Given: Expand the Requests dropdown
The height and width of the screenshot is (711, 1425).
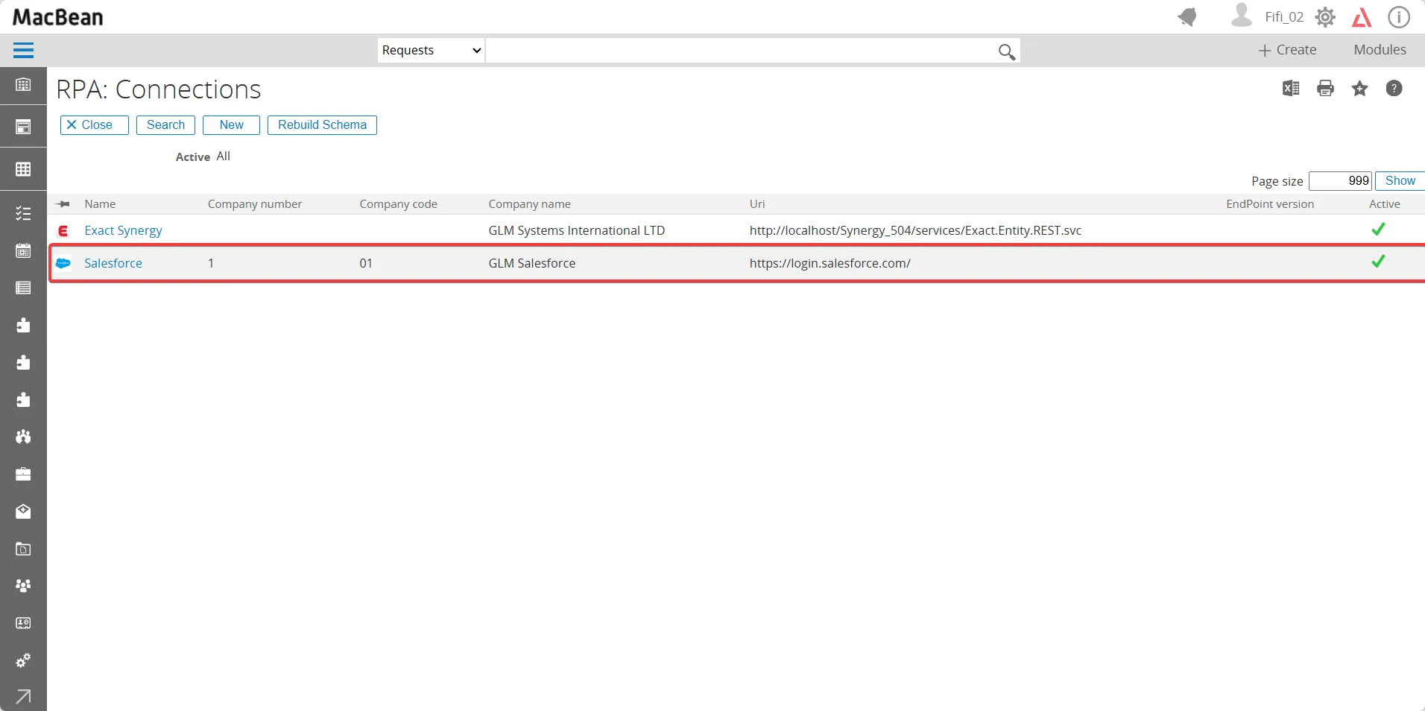Looking at the screenshot, I should (x=431, y=51).
